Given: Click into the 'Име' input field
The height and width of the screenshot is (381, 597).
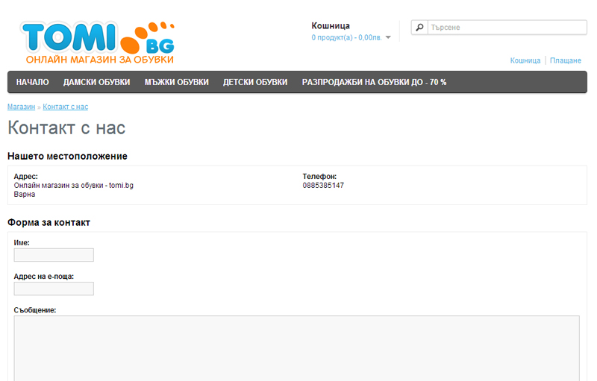Looking at the screenshot, I should [54, 255].
